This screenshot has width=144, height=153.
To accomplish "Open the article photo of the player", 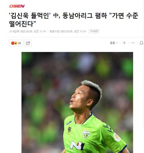I will coord(77,103).
